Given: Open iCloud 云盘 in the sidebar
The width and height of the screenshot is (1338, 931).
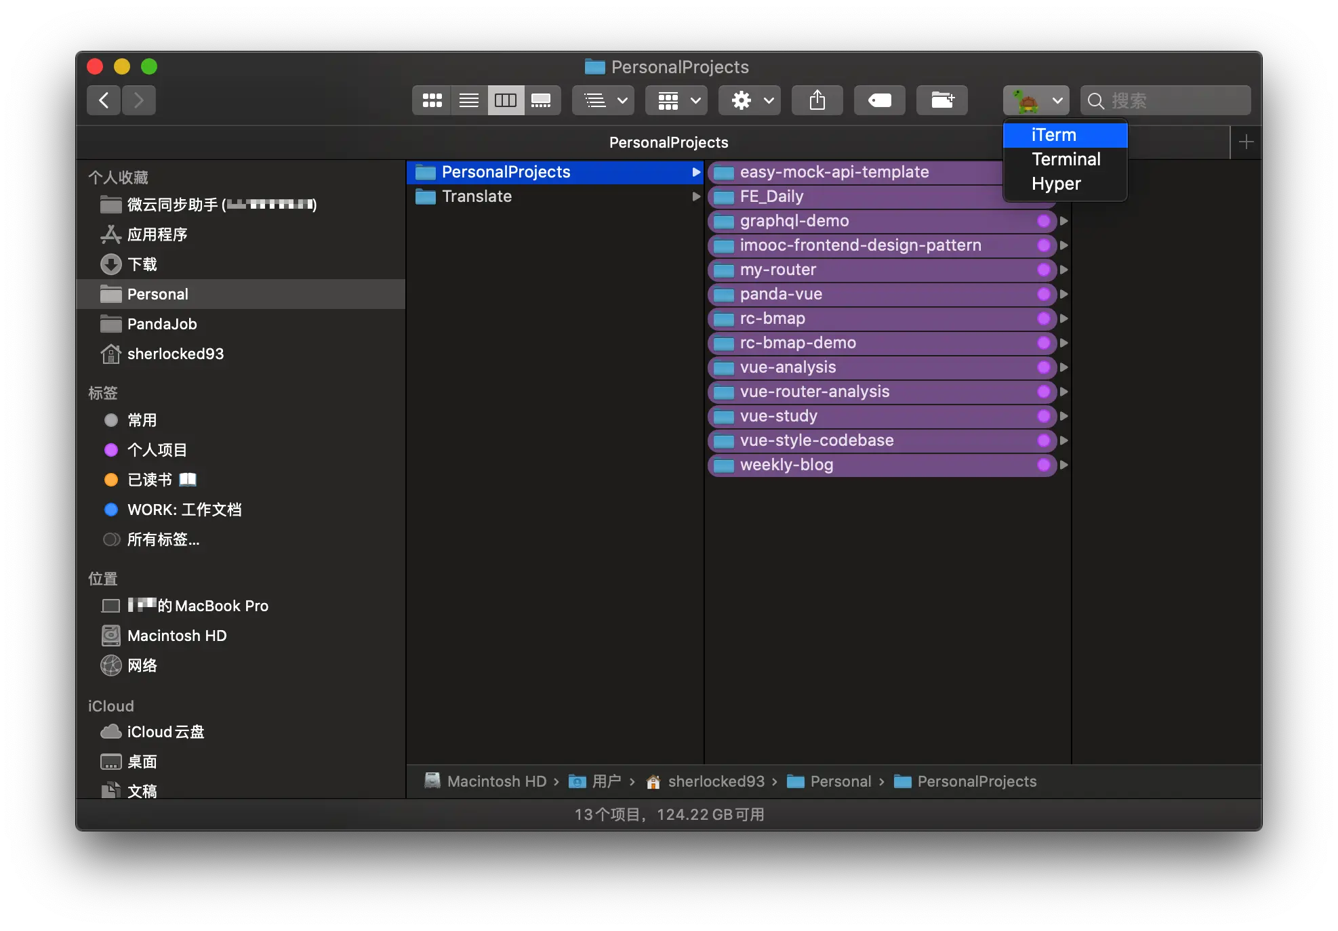Looking at the screenshot, I should coord(241,732).
